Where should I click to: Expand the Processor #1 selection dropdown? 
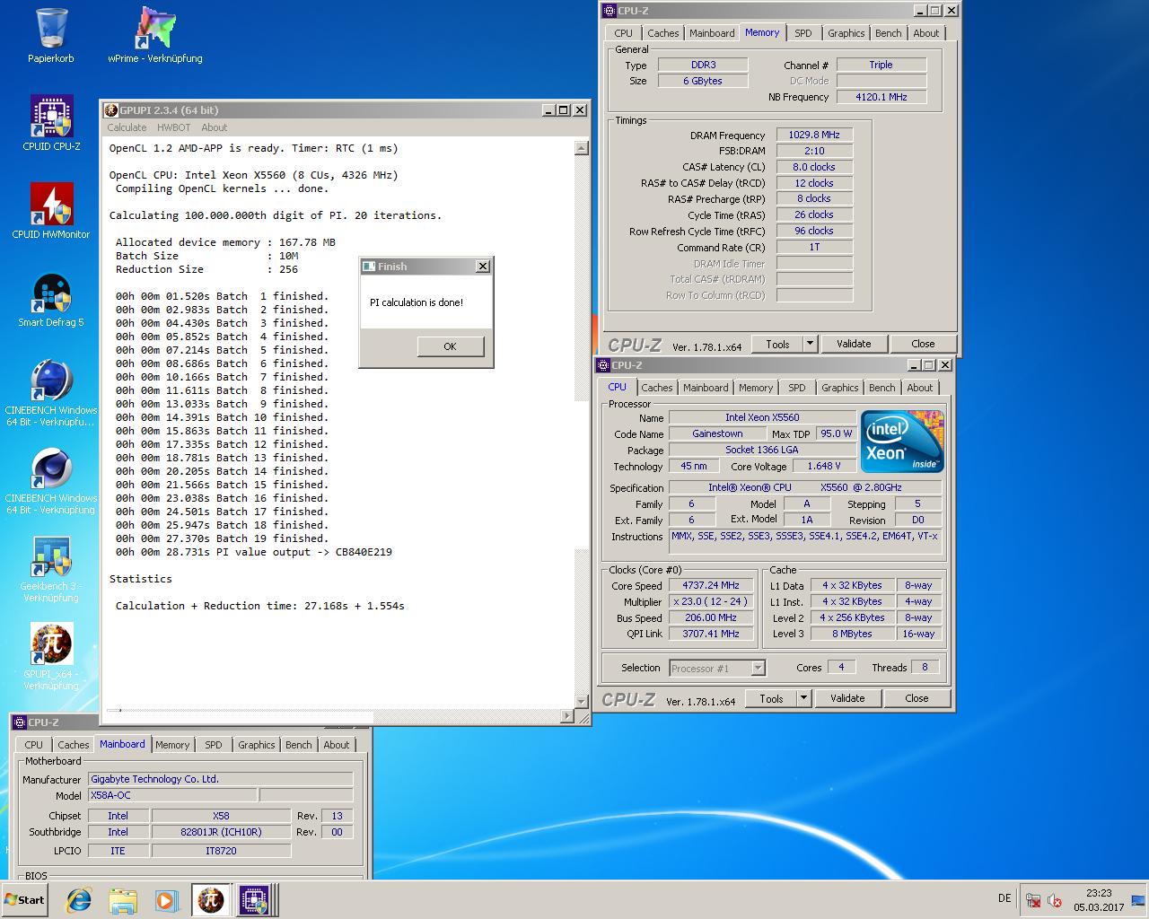pyautogui.click(x=759, y=668)
